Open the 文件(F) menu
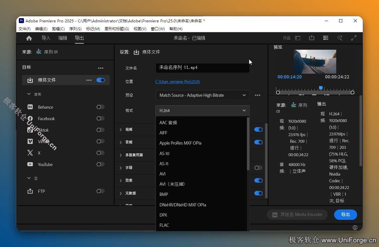379x247 pixels. tap(25, 29)
